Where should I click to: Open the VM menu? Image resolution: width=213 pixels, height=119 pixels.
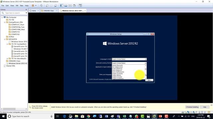pyautogui.click(x=17, y=6)
